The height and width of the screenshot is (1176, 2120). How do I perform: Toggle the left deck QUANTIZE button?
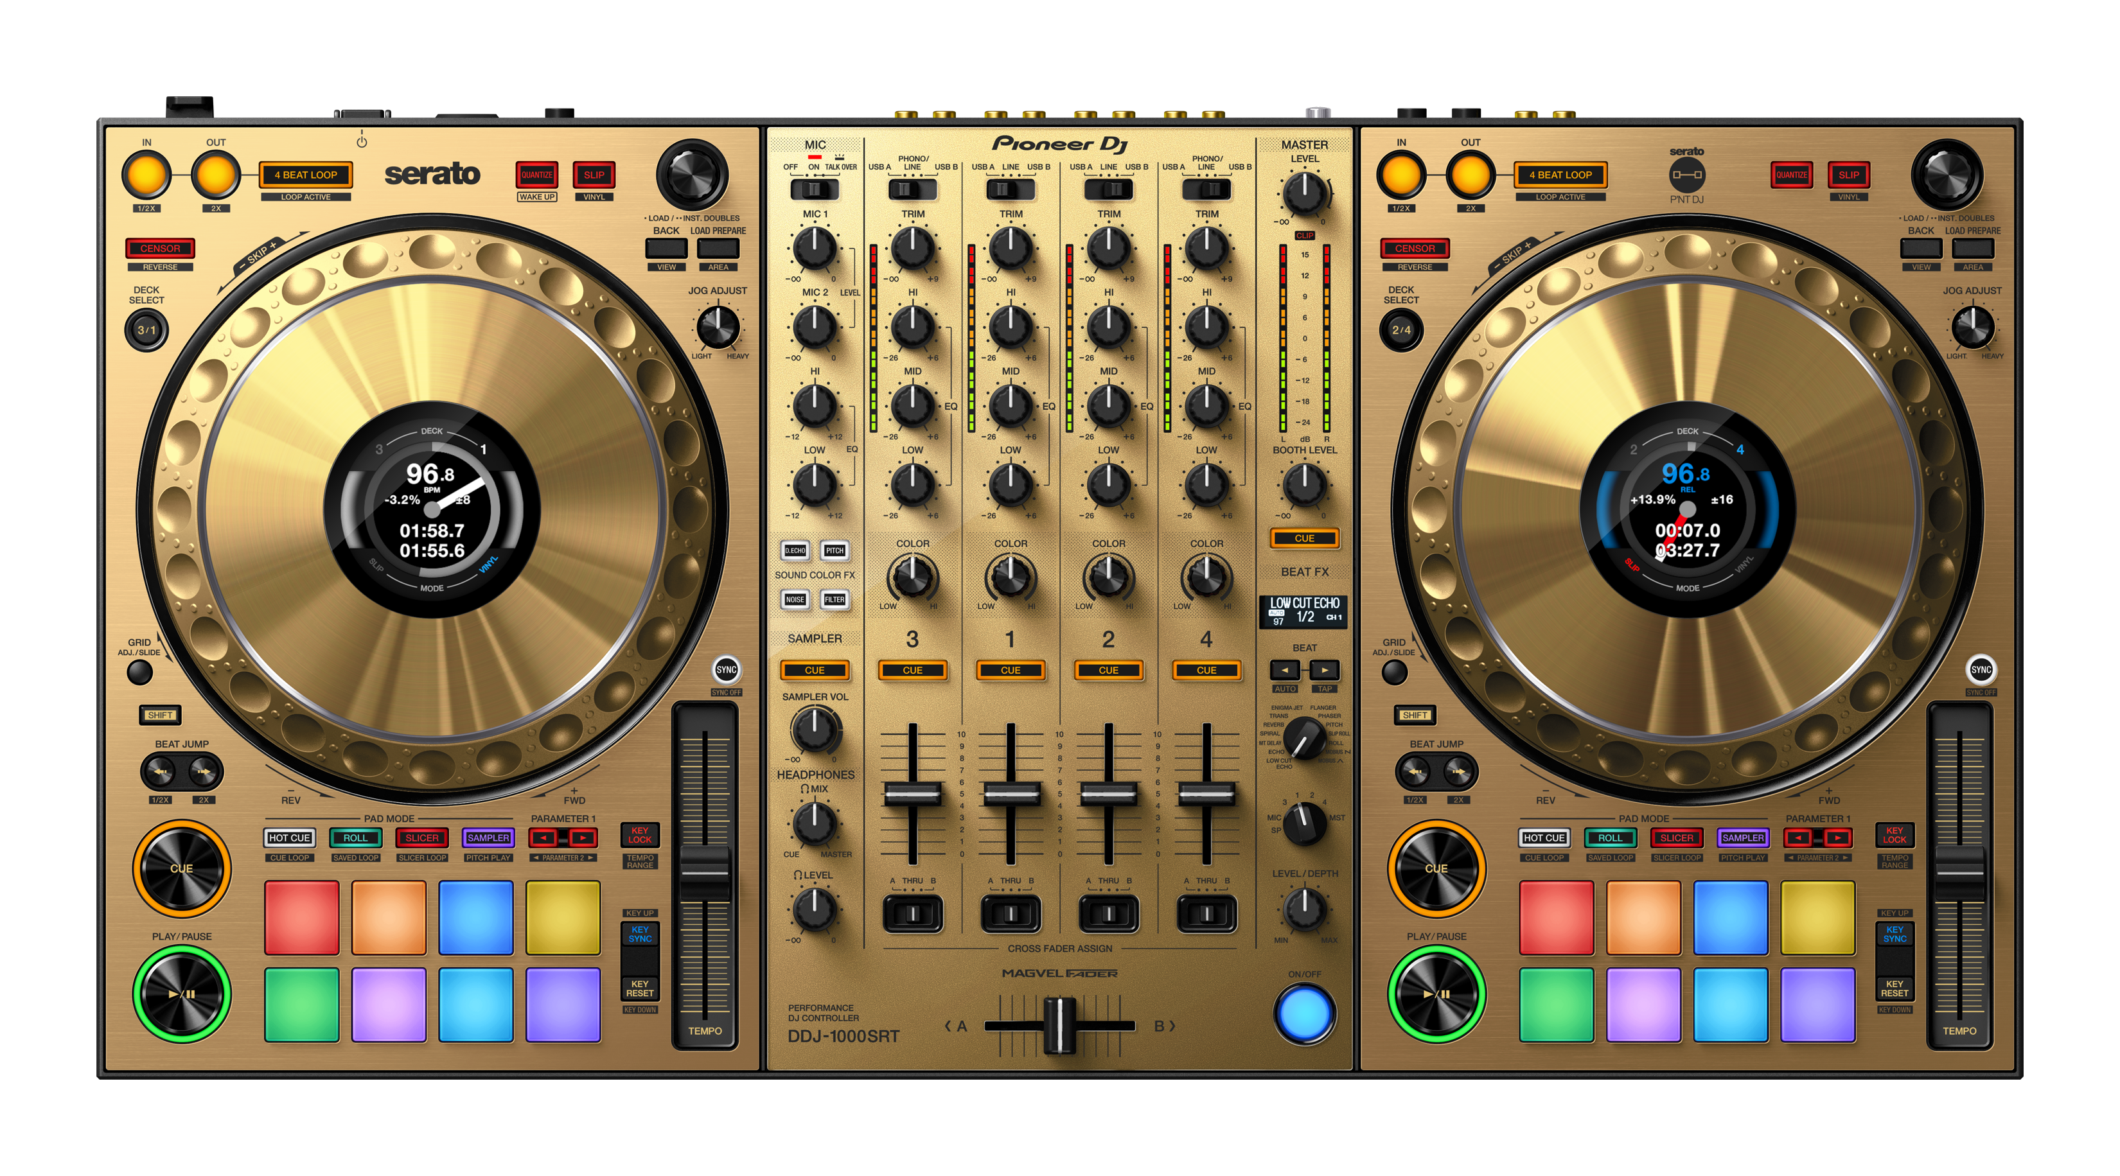click(536, 175)
